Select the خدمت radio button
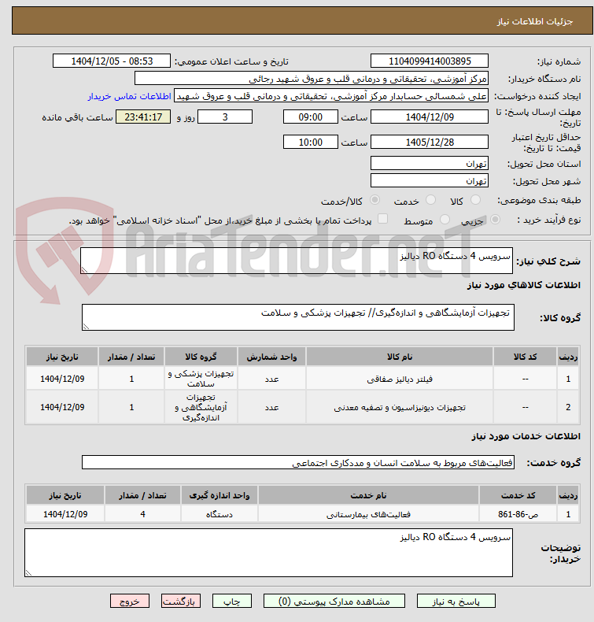The image size is (594, 622). (x=430, y=200)
